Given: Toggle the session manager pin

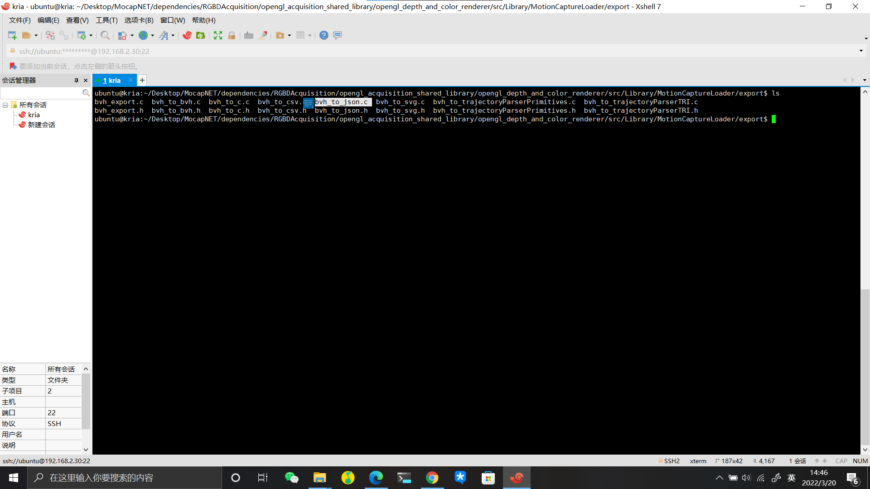Looking at the screenshot, I should tap(77, 80).
